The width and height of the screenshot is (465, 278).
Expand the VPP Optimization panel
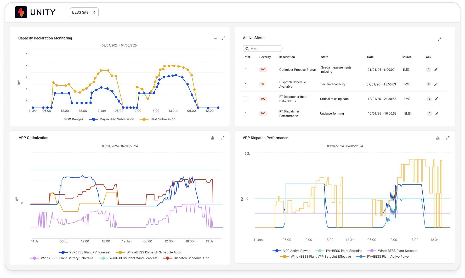click(x=222, y=138)
